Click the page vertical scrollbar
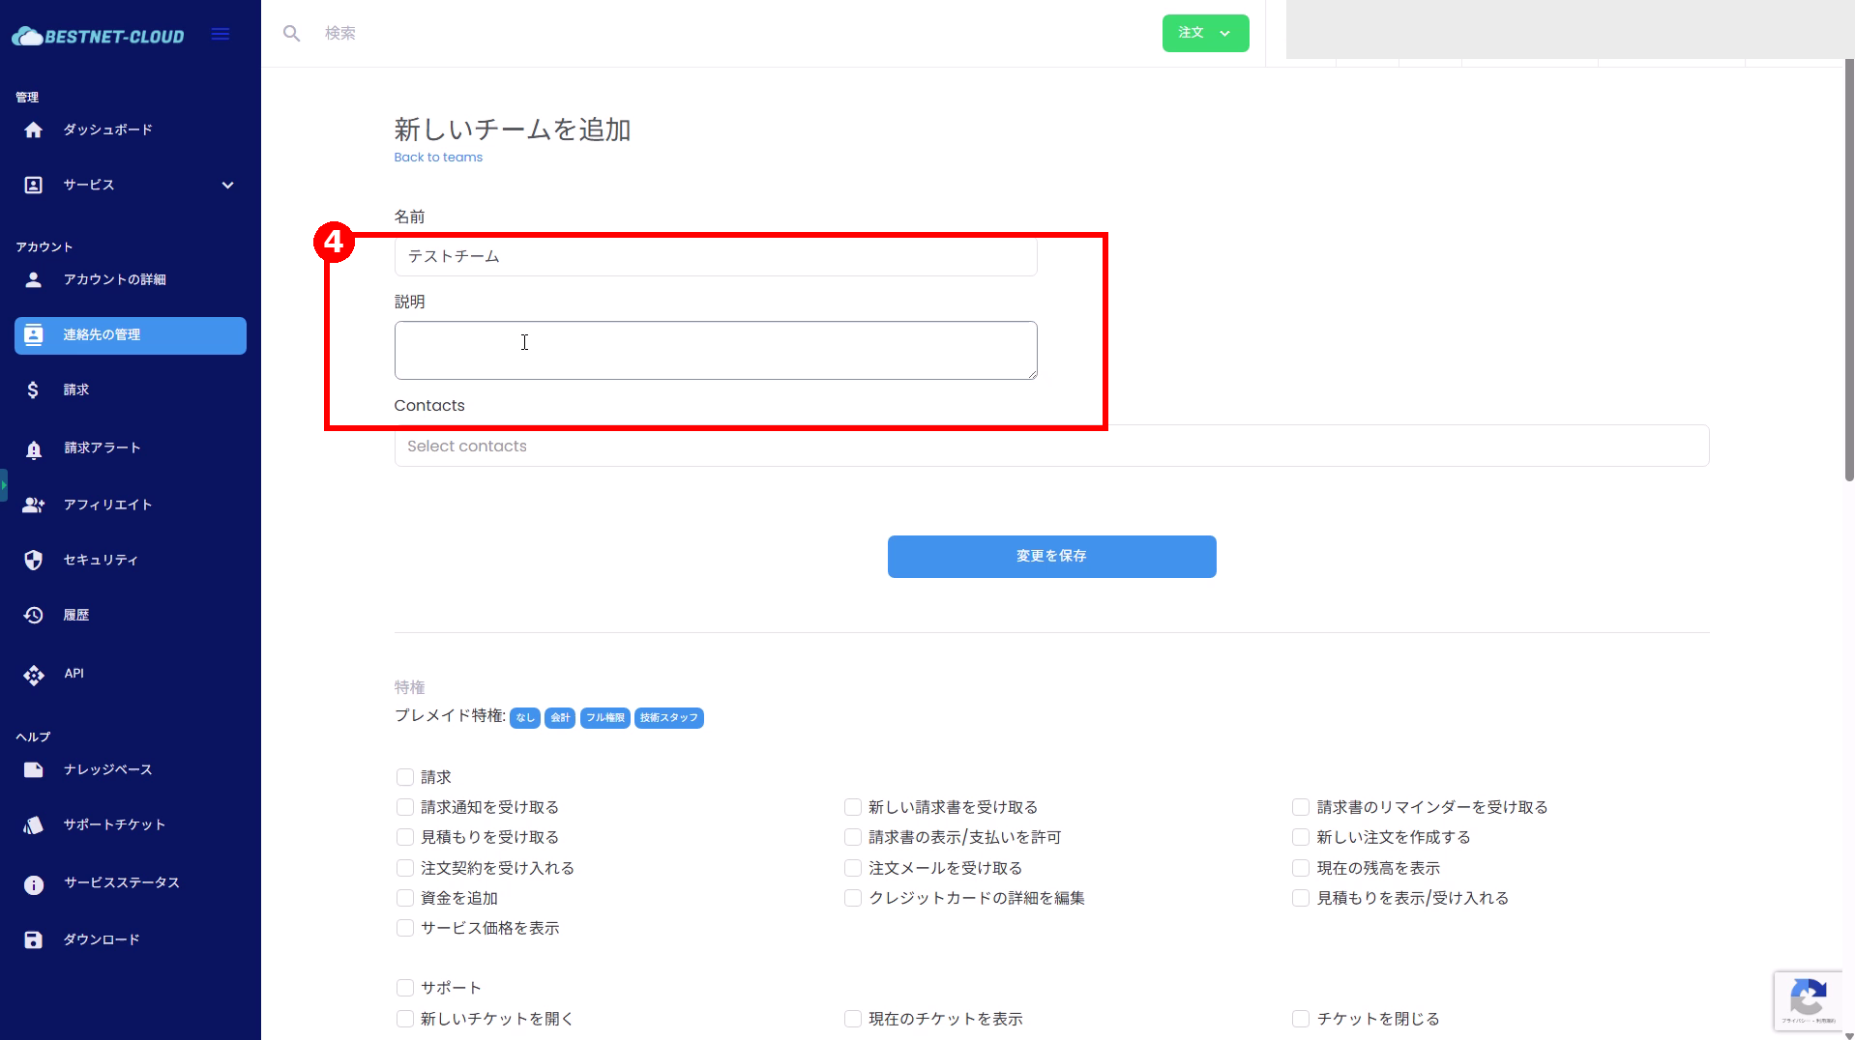The height and width of the screenshot is (1040, 1855). 1848,271
